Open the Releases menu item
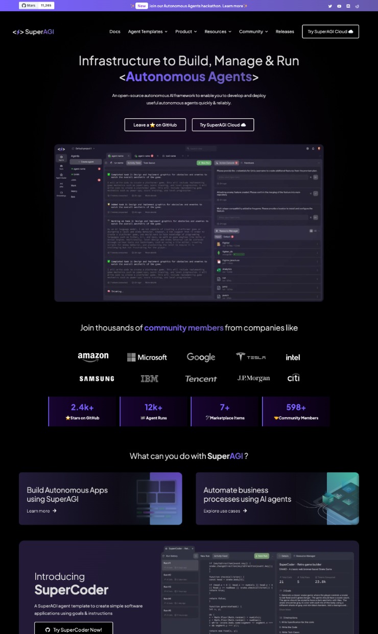 (x=285, y=32)
